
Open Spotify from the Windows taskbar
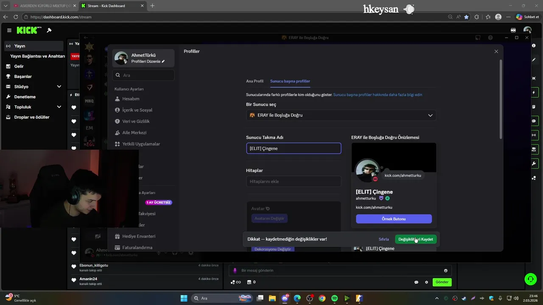point(334,298)
